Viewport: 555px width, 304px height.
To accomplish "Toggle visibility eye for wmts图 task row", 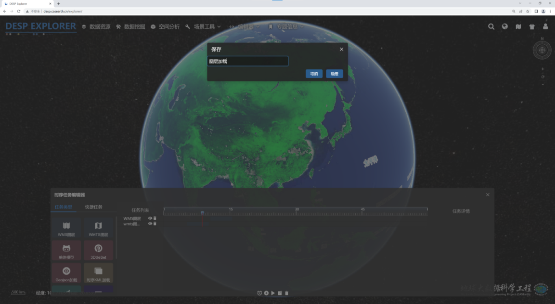I will tap(150, 224).
